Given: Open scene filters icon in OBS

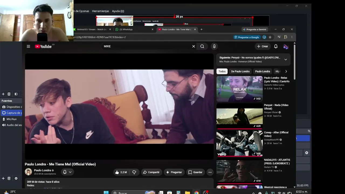Looking at the screenshot, I should [16, 94].
